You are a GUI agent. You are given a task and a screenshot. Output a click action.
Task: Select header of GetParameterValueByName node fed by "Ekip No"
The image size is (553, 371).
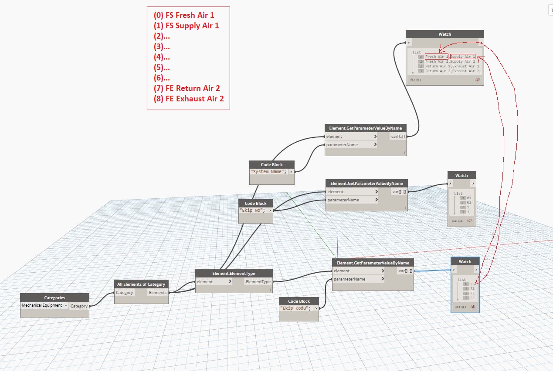tap(367, 183)
